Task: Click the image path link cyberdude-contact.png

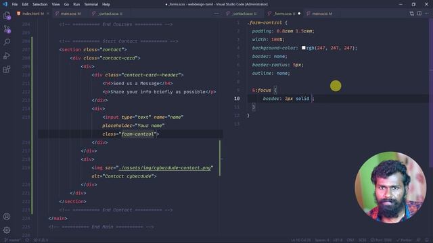Action: pyautogui.click(x=164, y=167)
